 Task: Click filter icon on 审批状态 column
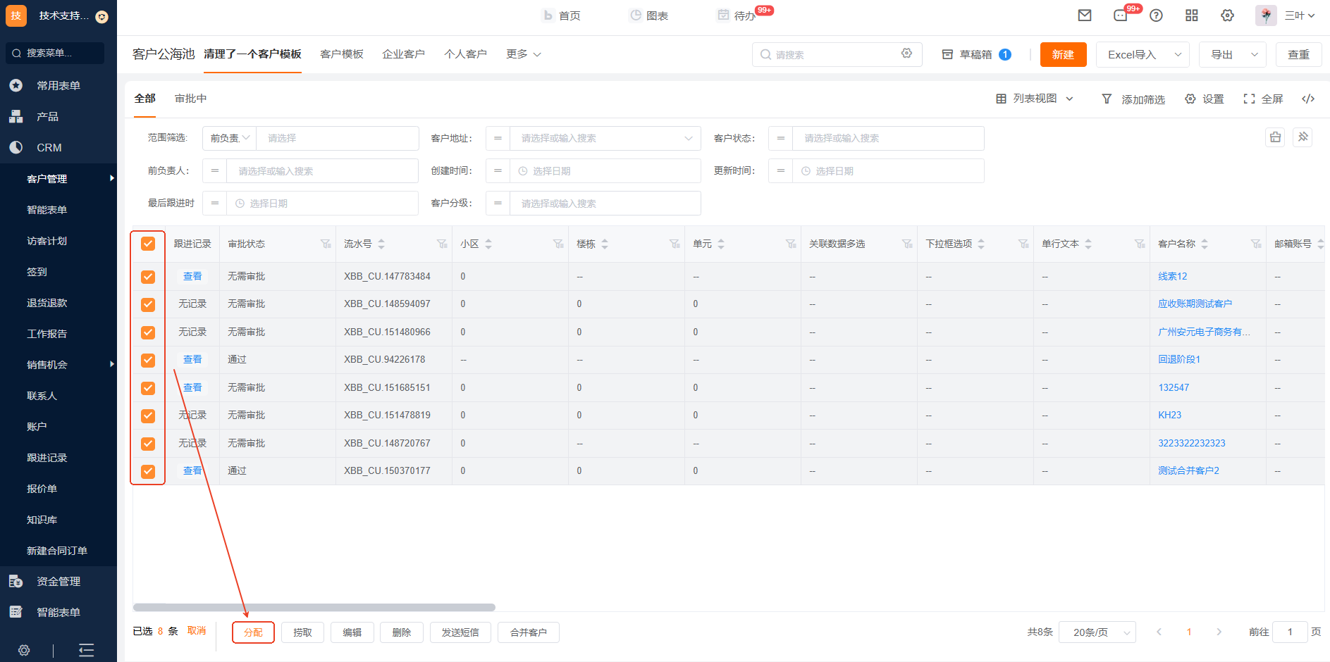(326, 244)
